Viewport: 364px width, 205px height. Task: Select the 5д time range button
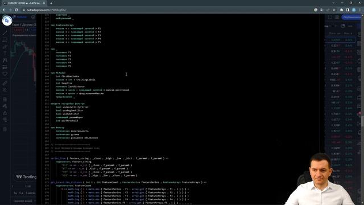click(21, 193)
